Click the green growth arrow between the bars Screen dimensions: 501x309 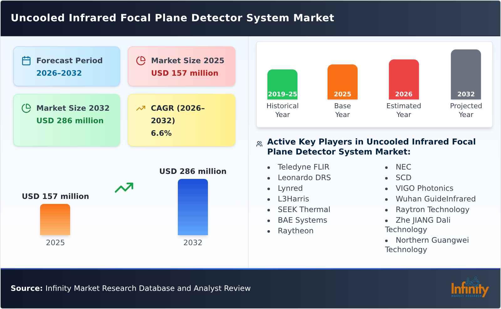coord(124,188)
